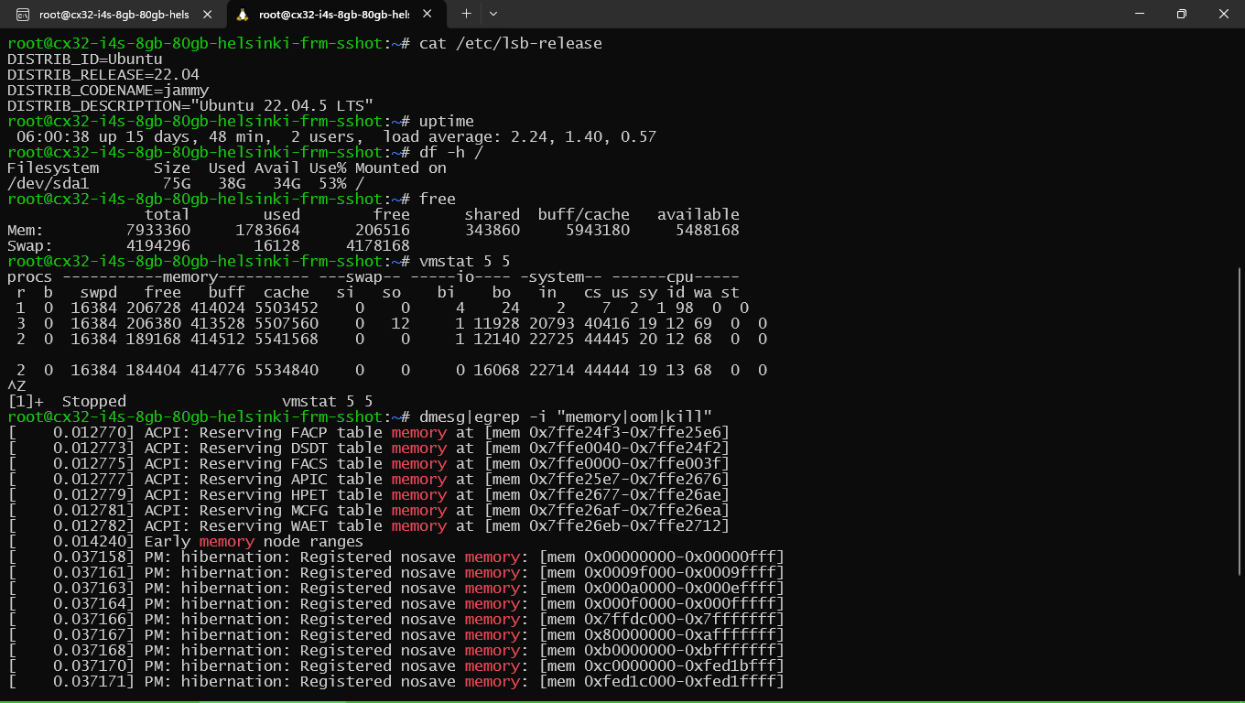The image size is (1245, 703).
Task: Click the 'Reserving HPET table' dmesg line
Action: (369, 494)
